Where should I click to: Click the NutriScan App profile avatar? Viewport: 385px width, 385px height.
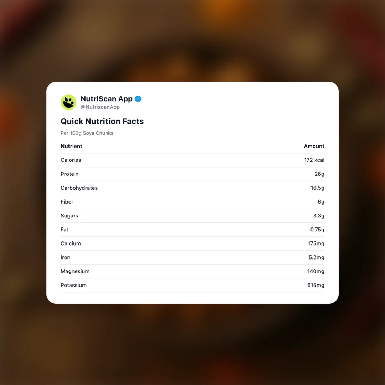pyautogui.click(x=68, y=102)
